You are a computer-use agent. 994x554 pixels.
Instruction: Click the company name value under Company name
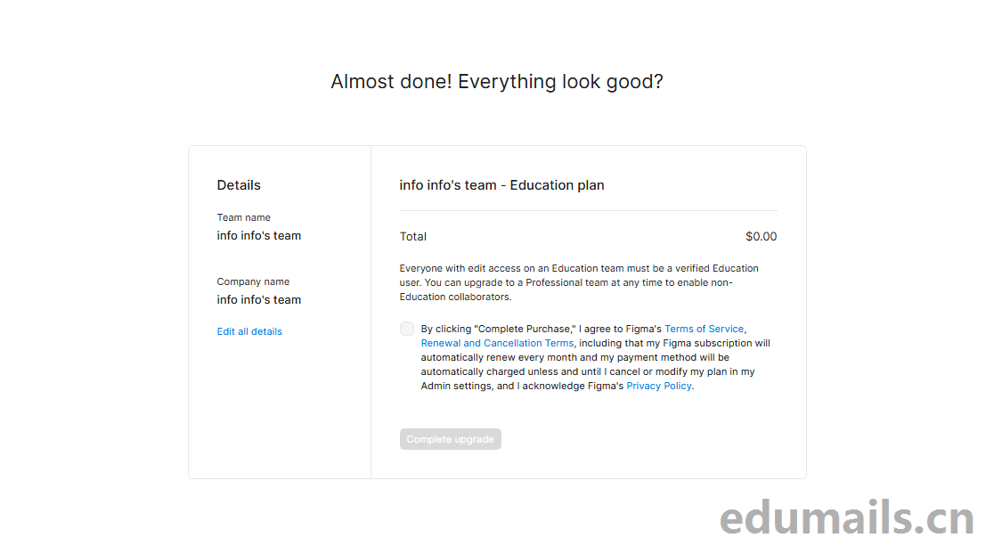tap(258, 300)
